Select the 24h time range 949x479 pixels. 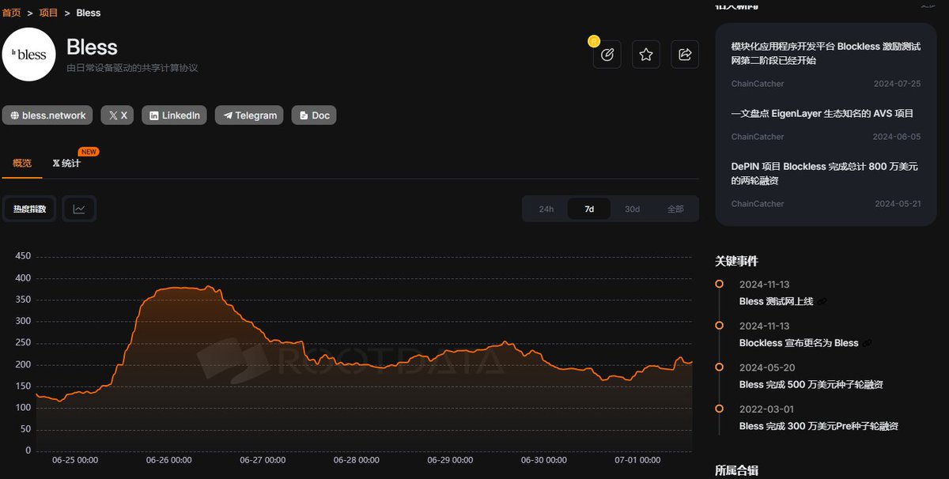546,209
